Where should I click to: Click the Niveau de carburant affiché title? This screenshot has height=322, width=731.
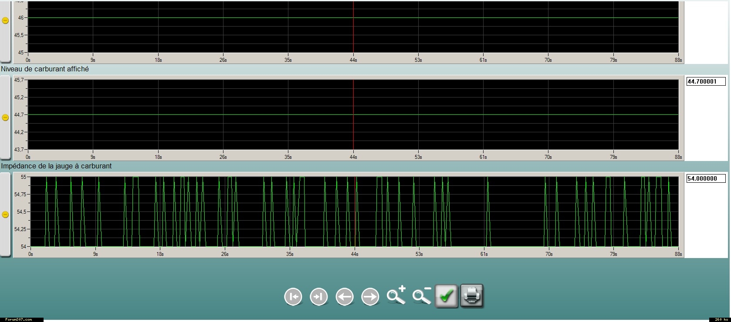coord(45,69)
